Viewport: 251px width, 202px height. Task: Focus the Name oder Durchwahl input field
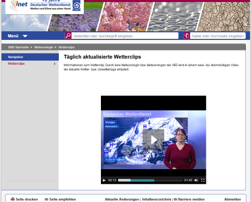pos(218,36)
